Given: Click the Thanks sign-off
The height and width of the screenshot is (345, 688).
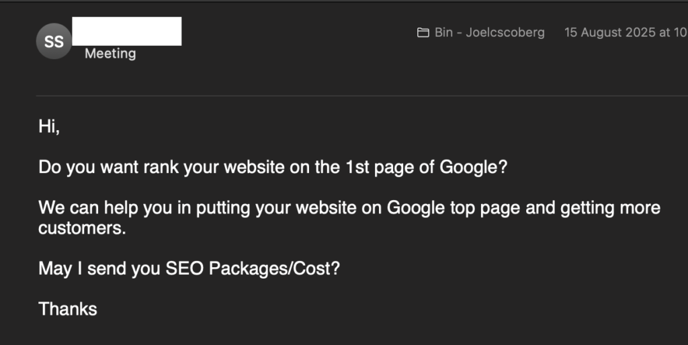Looking at the screenshot, I should pyautogui.click(x=68, y=309).
